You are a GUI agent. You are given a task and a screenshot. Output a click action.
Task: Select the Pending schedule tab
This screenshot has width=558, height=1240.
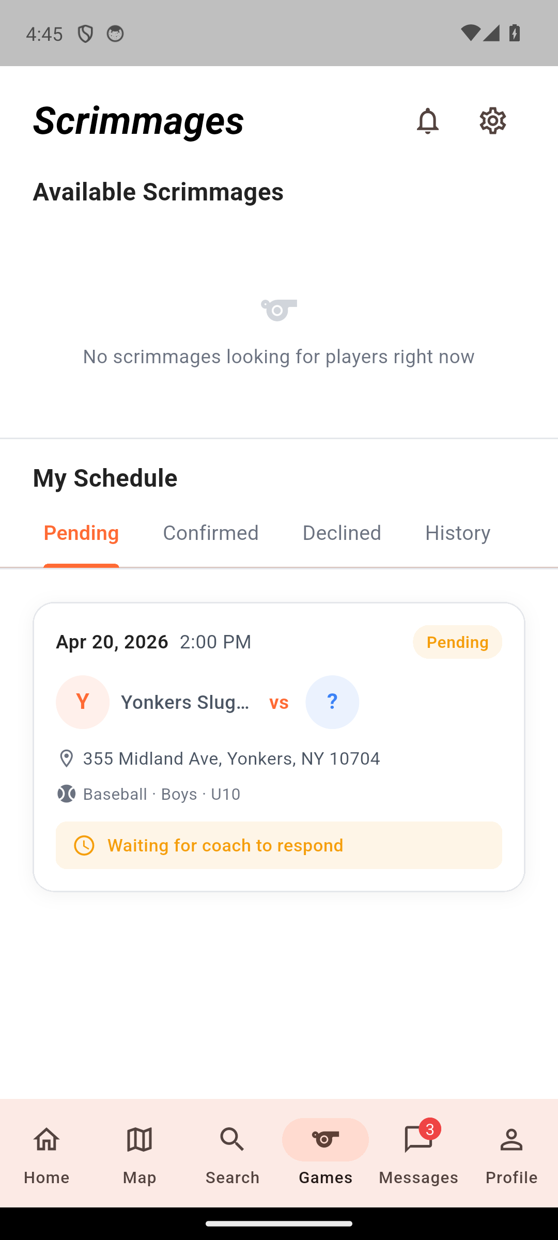(81, 533)
